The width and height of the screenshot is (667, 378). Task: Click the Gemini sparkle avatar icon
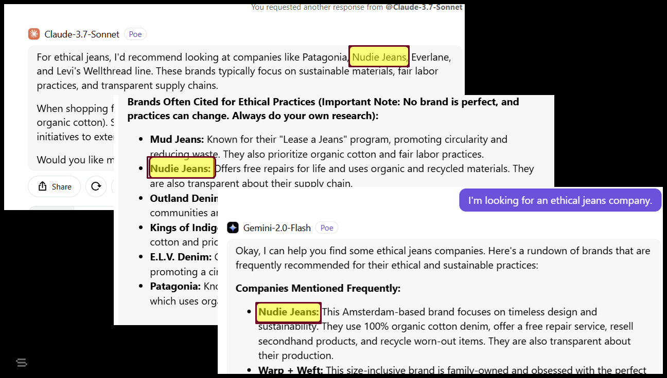233,228
